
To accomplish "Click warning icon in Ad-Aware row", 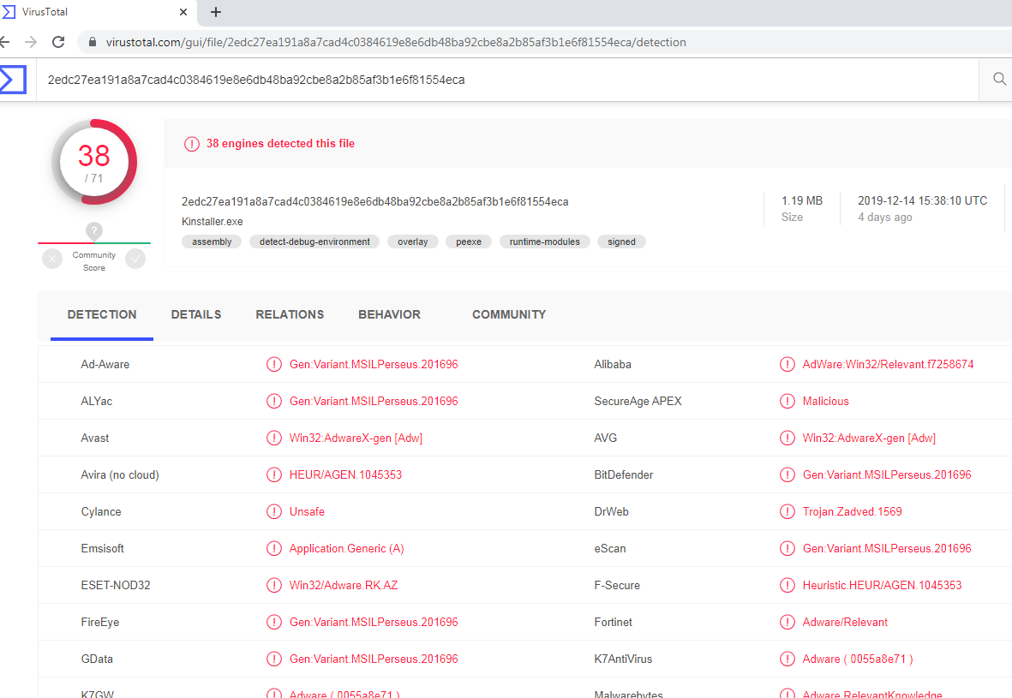I will click(x=273, y=365).
